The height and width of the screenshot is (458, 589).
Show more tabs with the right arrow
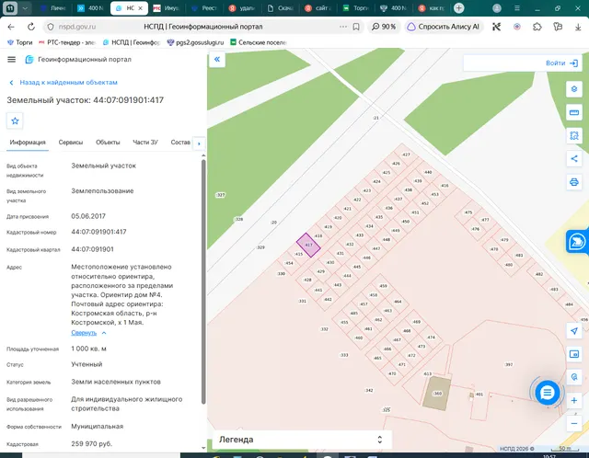coord(199,143)
